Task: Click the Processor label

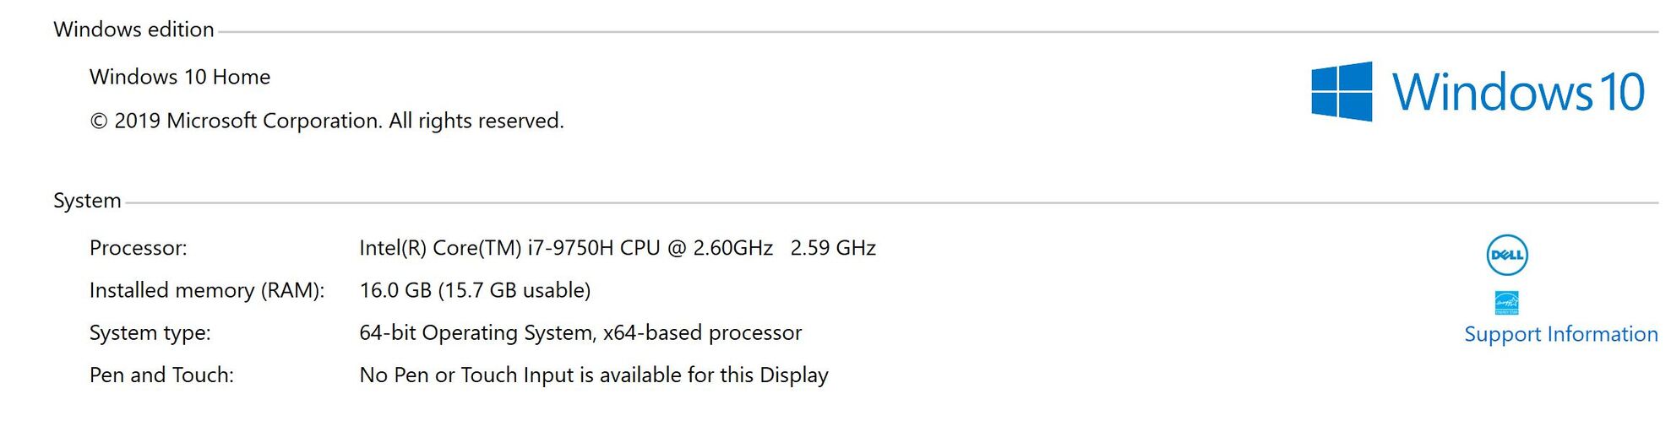Action: [x=138, y=248]
